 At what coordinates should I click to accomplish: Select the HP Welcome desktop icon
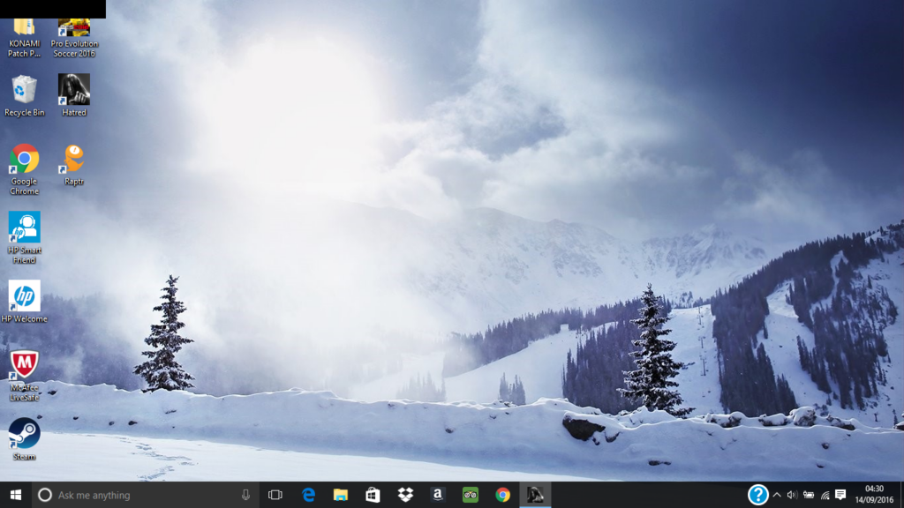click(x=24, y=296)
